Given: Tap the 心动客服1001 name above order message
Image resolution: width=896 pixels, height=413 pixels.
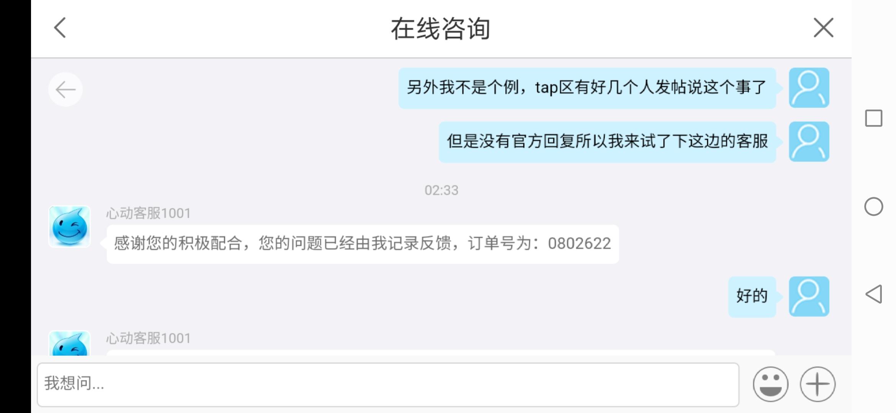Looking at the screenshot, I should 149,213.
